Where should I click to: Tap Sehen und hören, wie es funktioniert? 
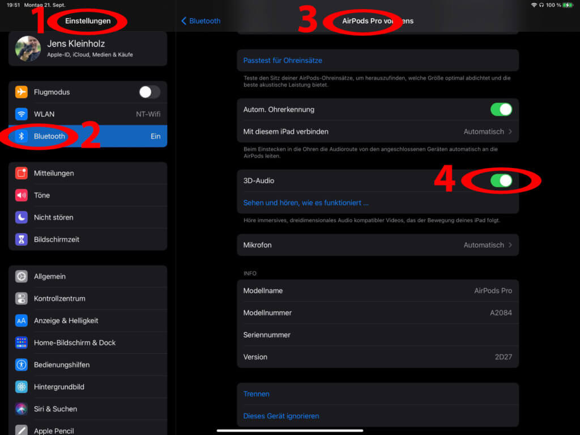coord(306,202)
